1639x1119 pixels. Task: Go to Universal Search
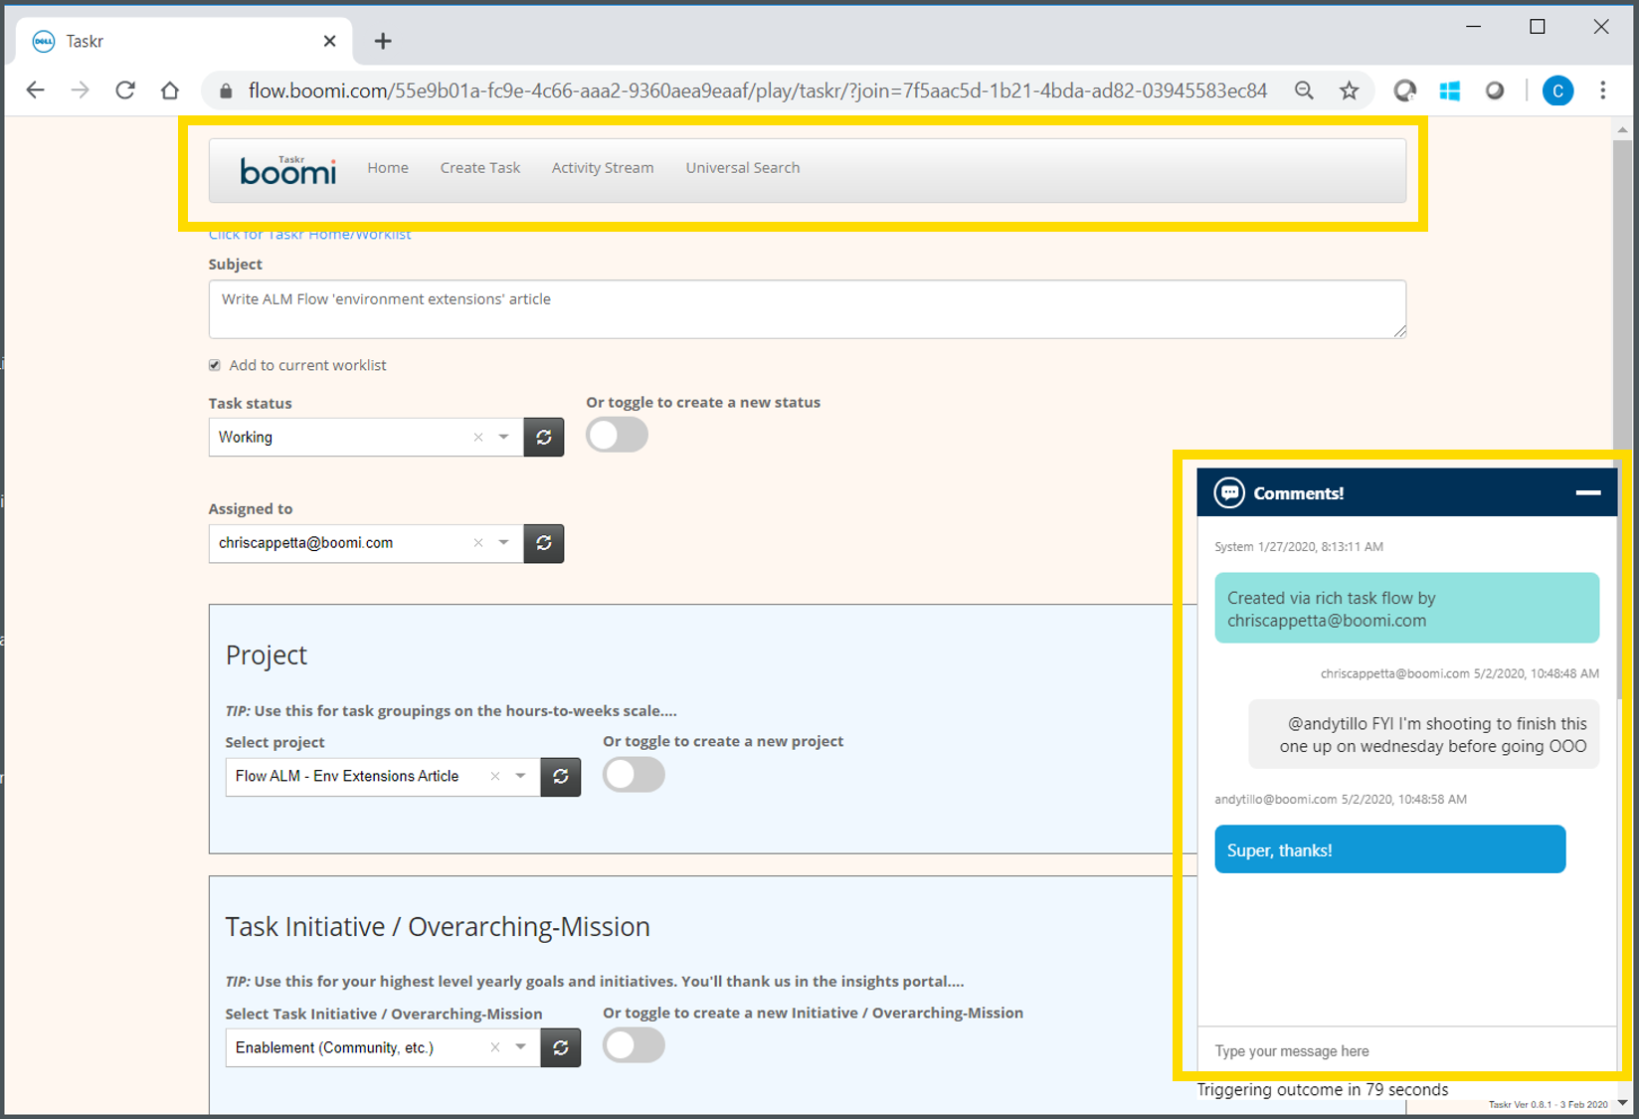742,167
